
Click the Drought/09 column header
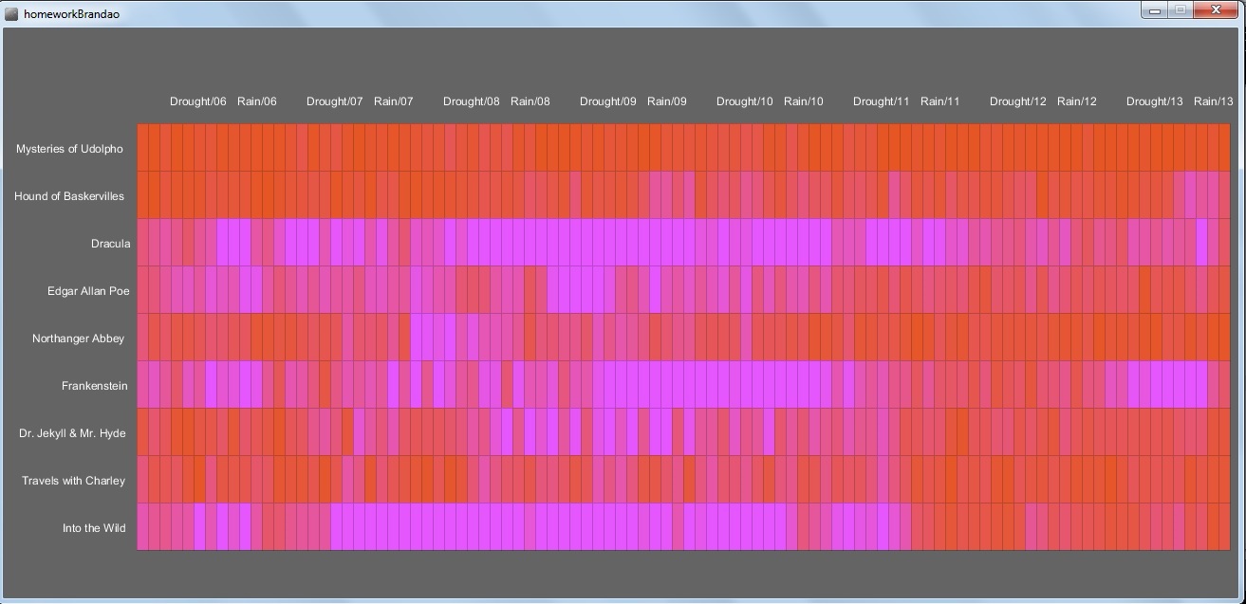click(607, 101)
